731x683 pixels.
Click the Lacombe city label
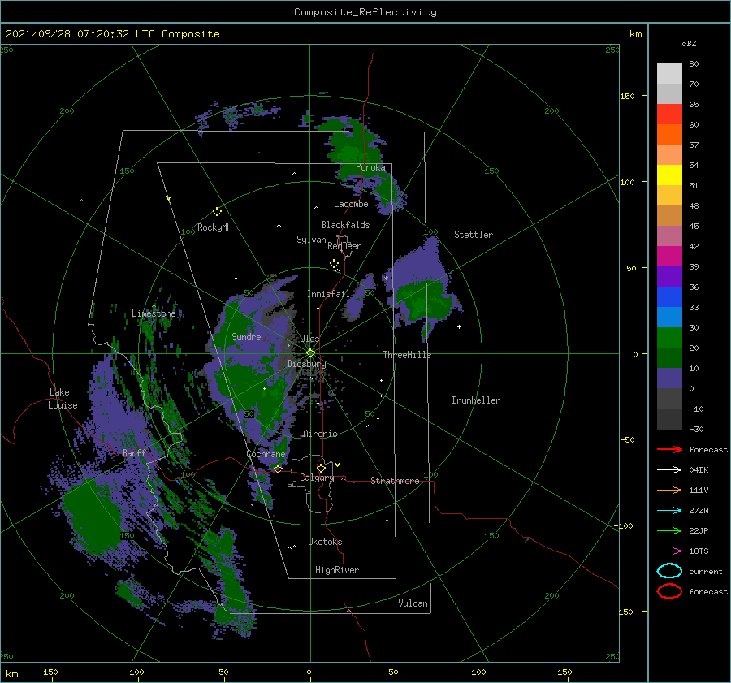351,204
